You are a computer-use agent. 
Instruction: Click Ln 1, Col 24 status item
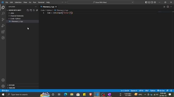[x=125, y=91]
